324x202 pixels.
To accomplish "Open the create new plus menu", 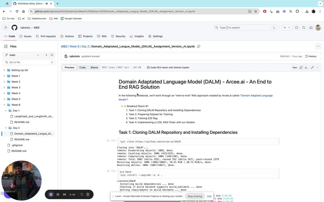I will (287, 27).
